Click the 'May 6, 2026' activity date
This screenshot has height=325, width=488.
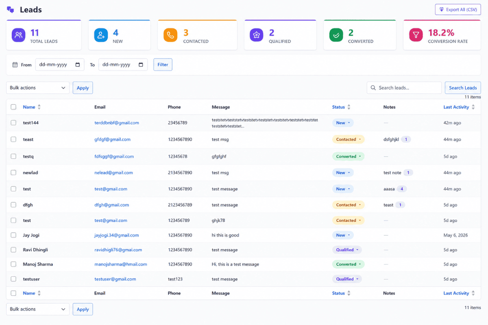455,235
